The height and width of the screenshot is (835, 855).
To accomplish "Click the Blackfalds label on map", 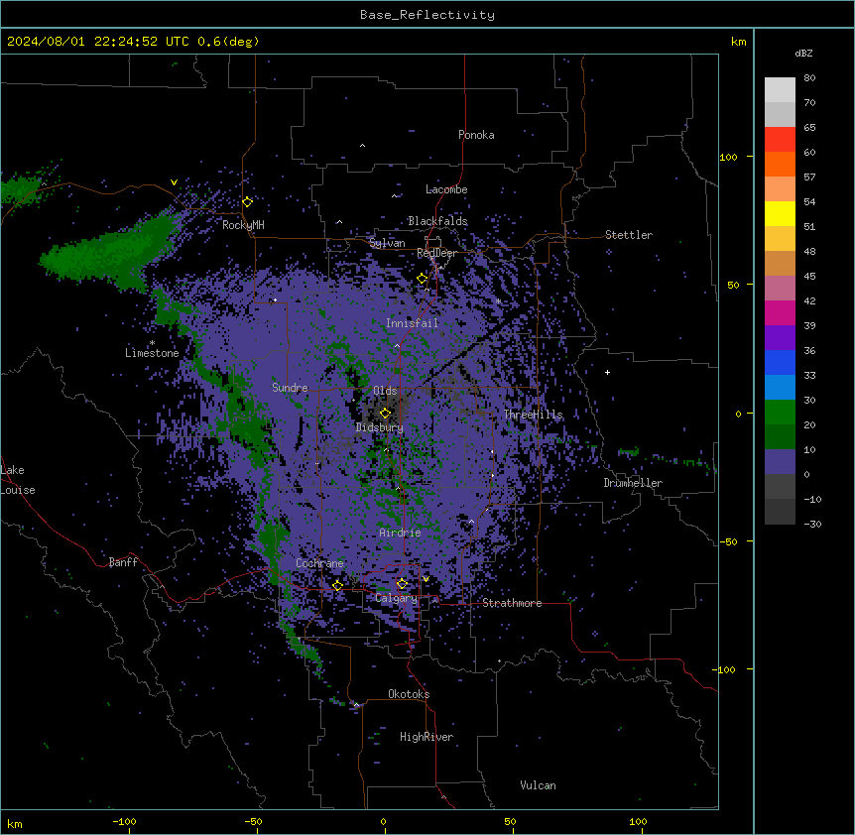I will point(437,221).
